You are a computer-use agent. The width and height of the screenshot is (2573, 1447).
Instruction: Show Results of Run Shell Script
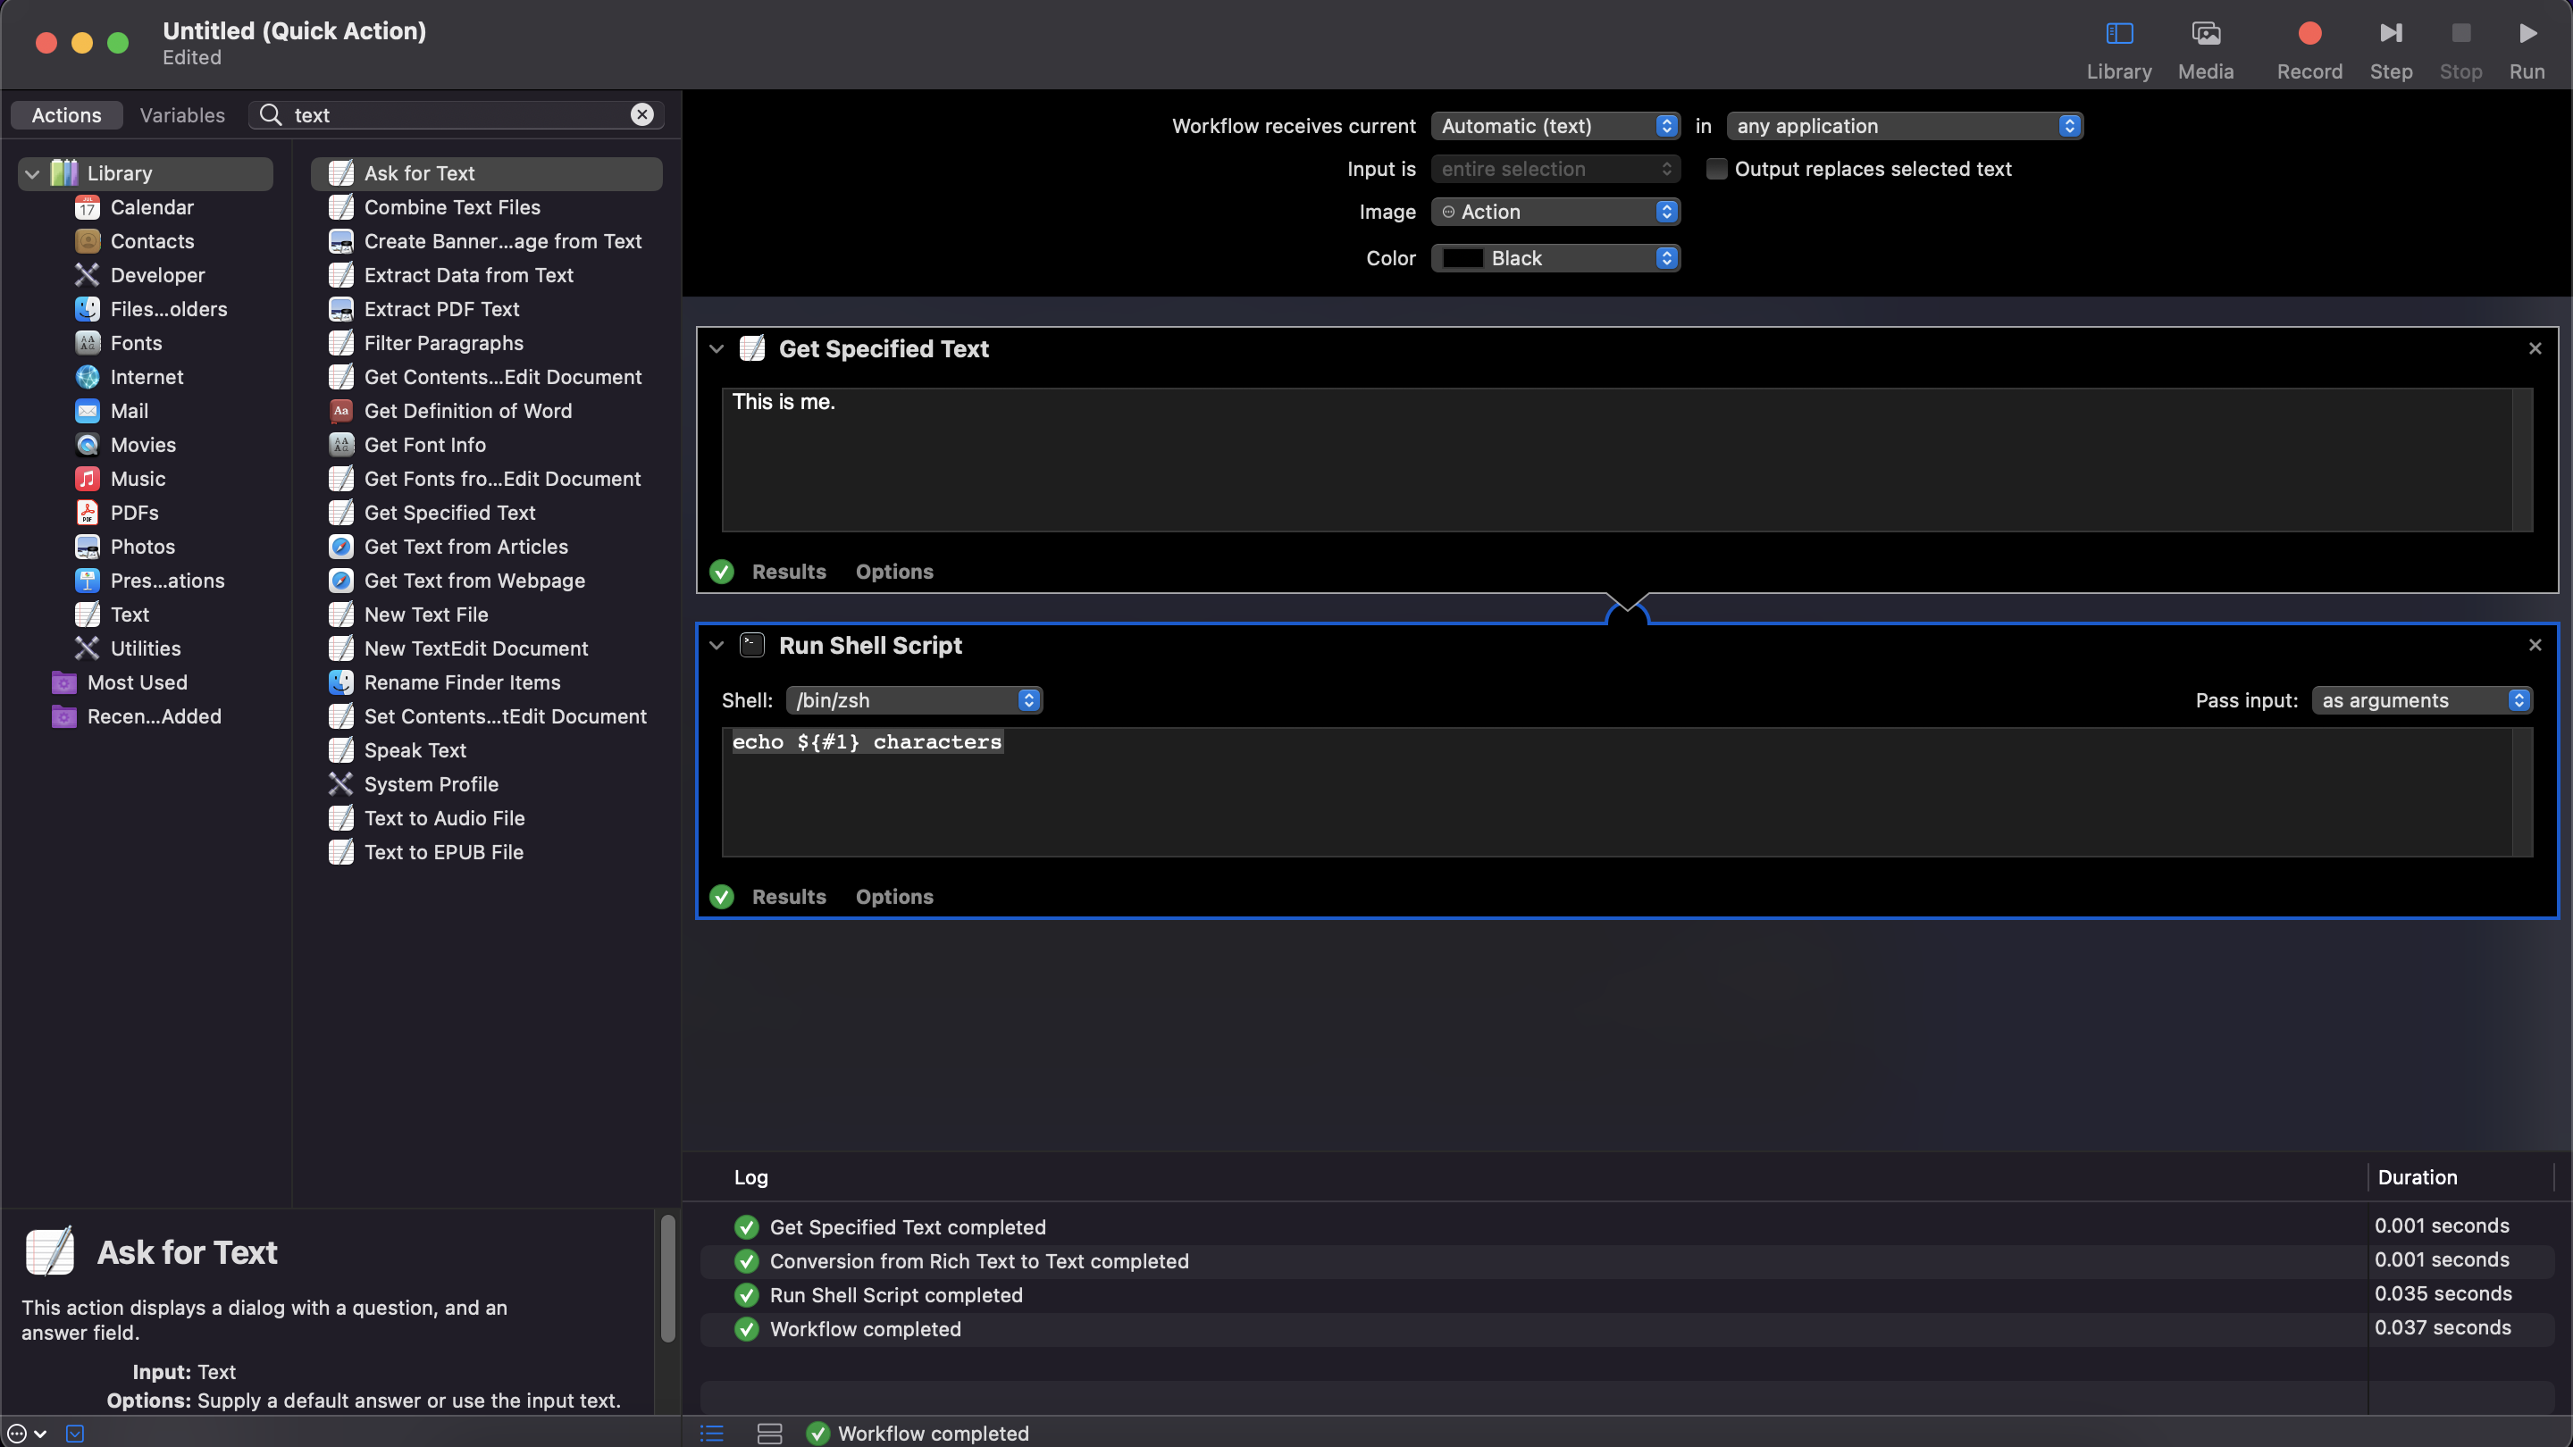(x=789, y=897)
